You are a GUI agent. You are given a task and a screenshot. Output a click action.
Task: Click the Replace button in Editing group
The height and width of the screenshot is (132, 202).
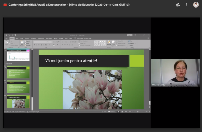tap(131, 43)
